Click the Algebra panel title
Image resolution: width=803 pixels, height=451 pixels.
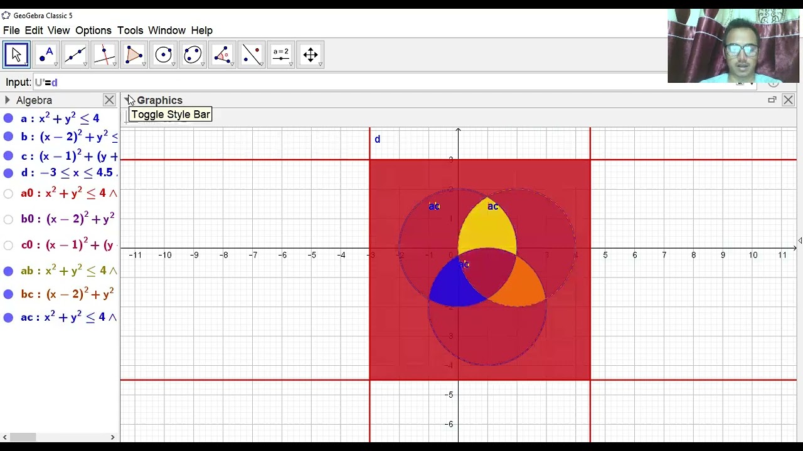pos(34,100)
